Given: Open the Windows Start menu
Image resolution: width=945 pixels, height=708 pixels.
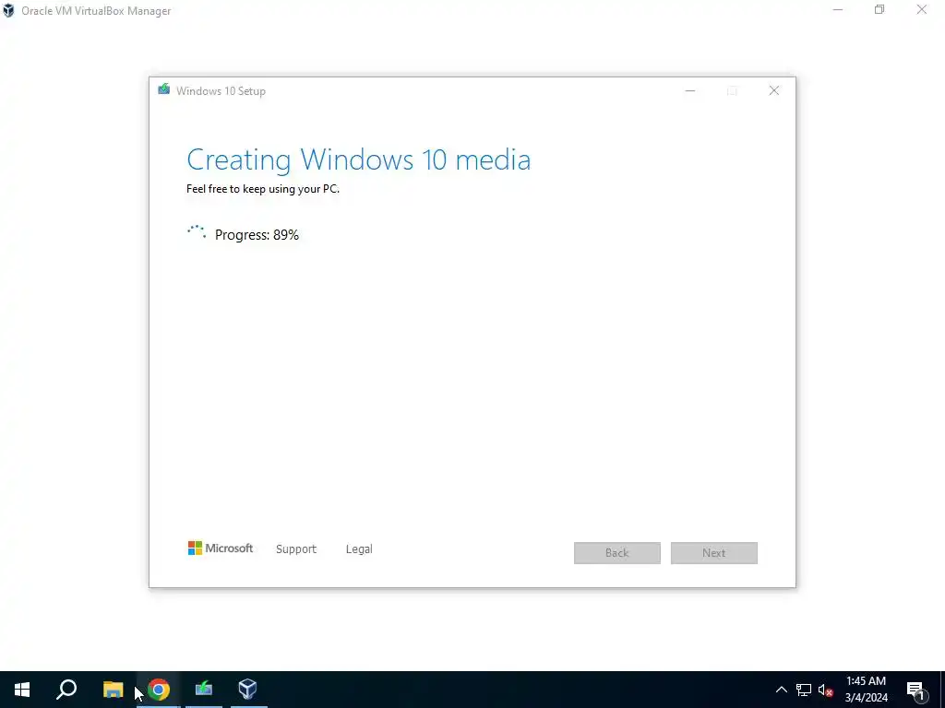Looking at the screenshot, I should 22,690.
